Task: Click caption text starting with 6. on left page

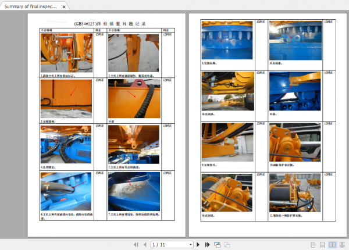Action: coord(67,216)
